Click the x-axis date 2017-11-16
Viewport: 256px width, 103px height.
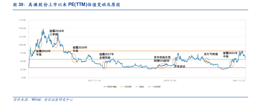pyautogui.click(x=94, y=80)
